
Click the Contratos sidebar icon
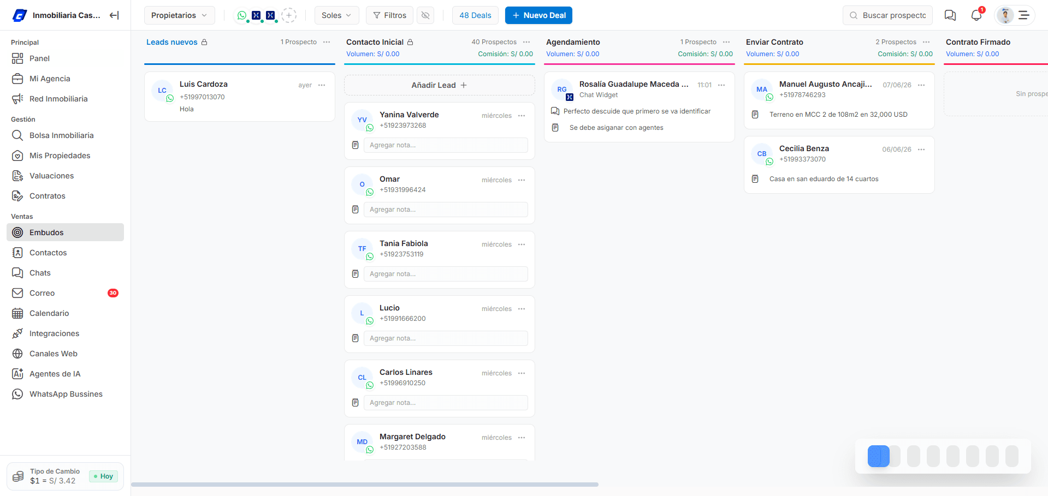coord(17,196)
